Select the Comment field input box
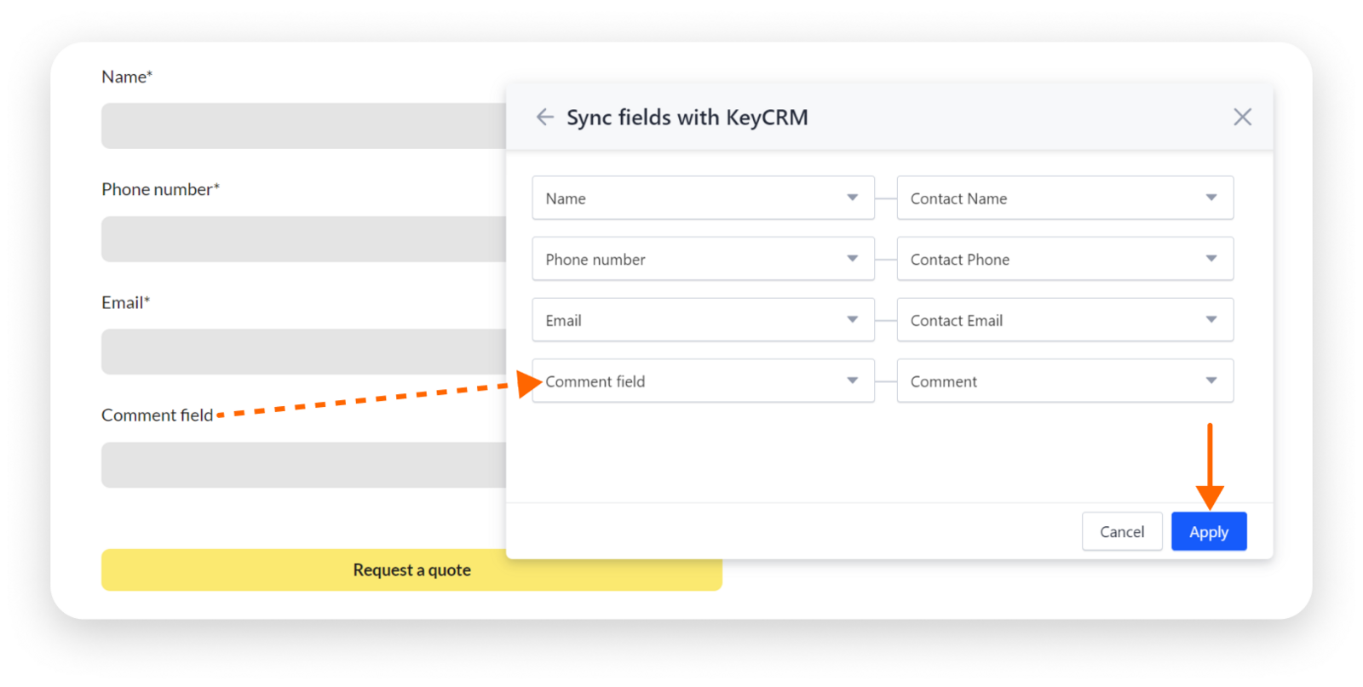The width and height of the screenshot is (1363, 687). [303, 465]
